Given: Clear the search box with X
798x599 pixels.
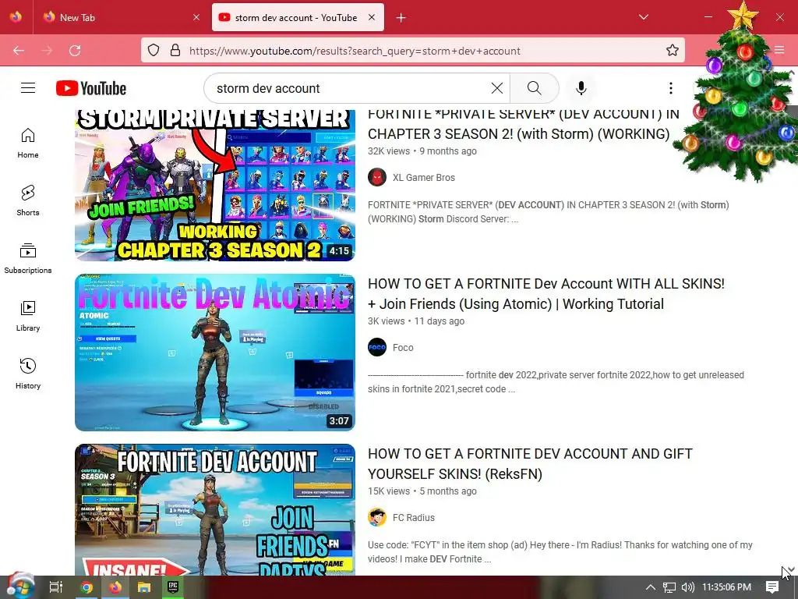Looking at the screenshot, I should tap(497, 88).
